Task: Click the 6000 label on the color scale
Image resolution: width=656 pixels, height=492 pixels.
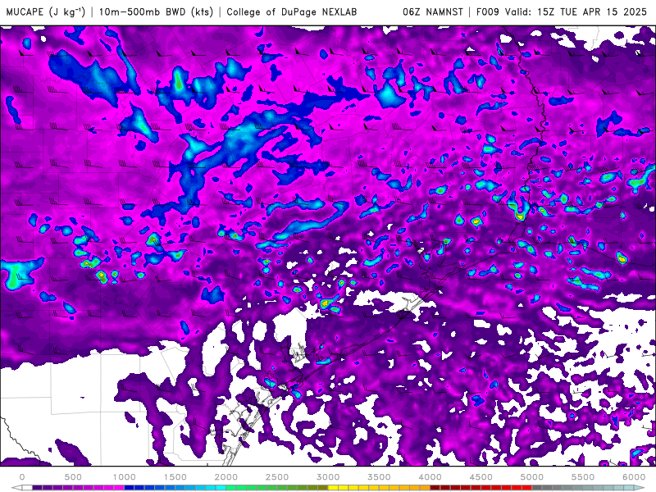Action: pos(634,477)
